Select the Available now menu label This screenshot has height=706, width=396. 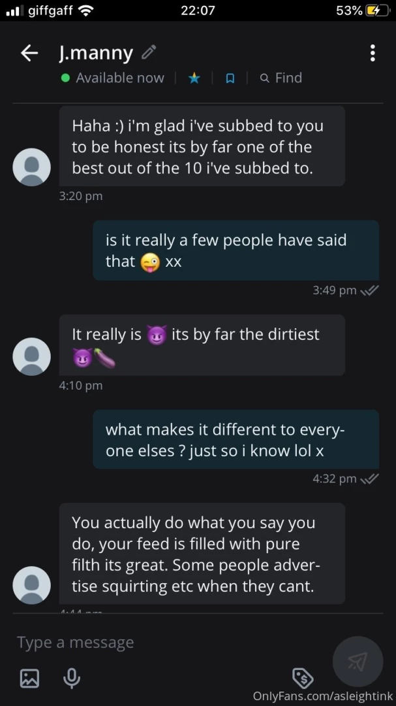coord(120,78)
